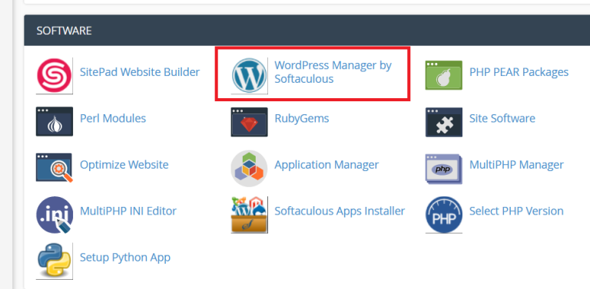Viewport: 590px width, 289px height.
Task: Click the PHP PEAR Packages pear icon
Action: coord(443,75)
